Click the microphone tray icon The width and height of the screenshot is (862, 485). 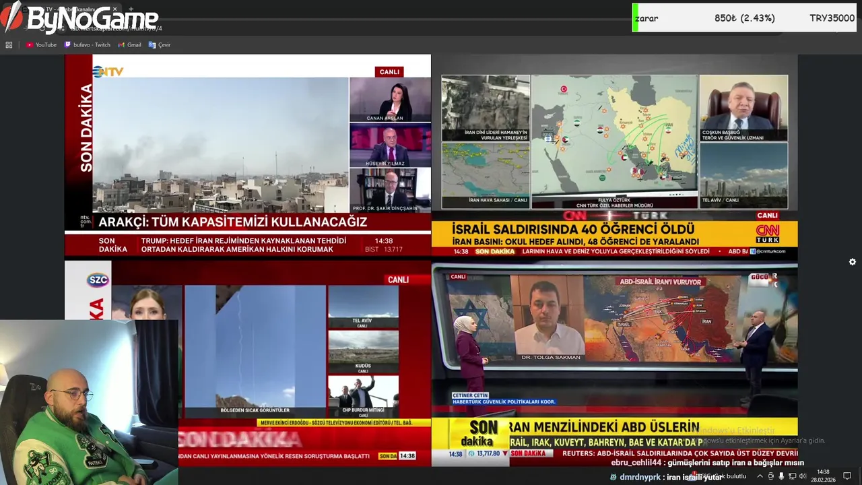781,476
